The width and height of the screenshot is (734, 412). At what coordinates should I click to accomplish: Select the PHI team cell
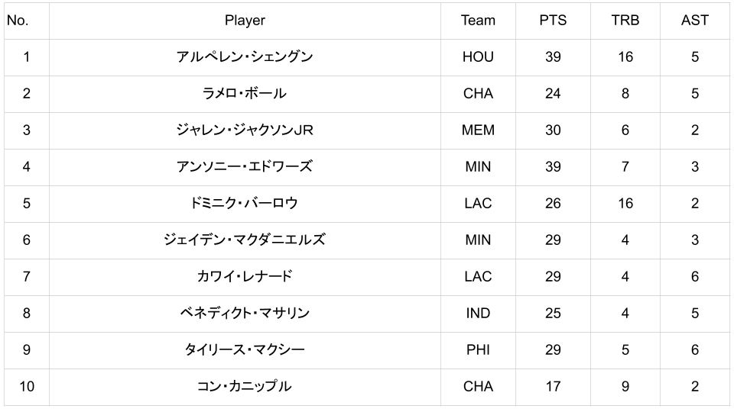coord(478,350)
